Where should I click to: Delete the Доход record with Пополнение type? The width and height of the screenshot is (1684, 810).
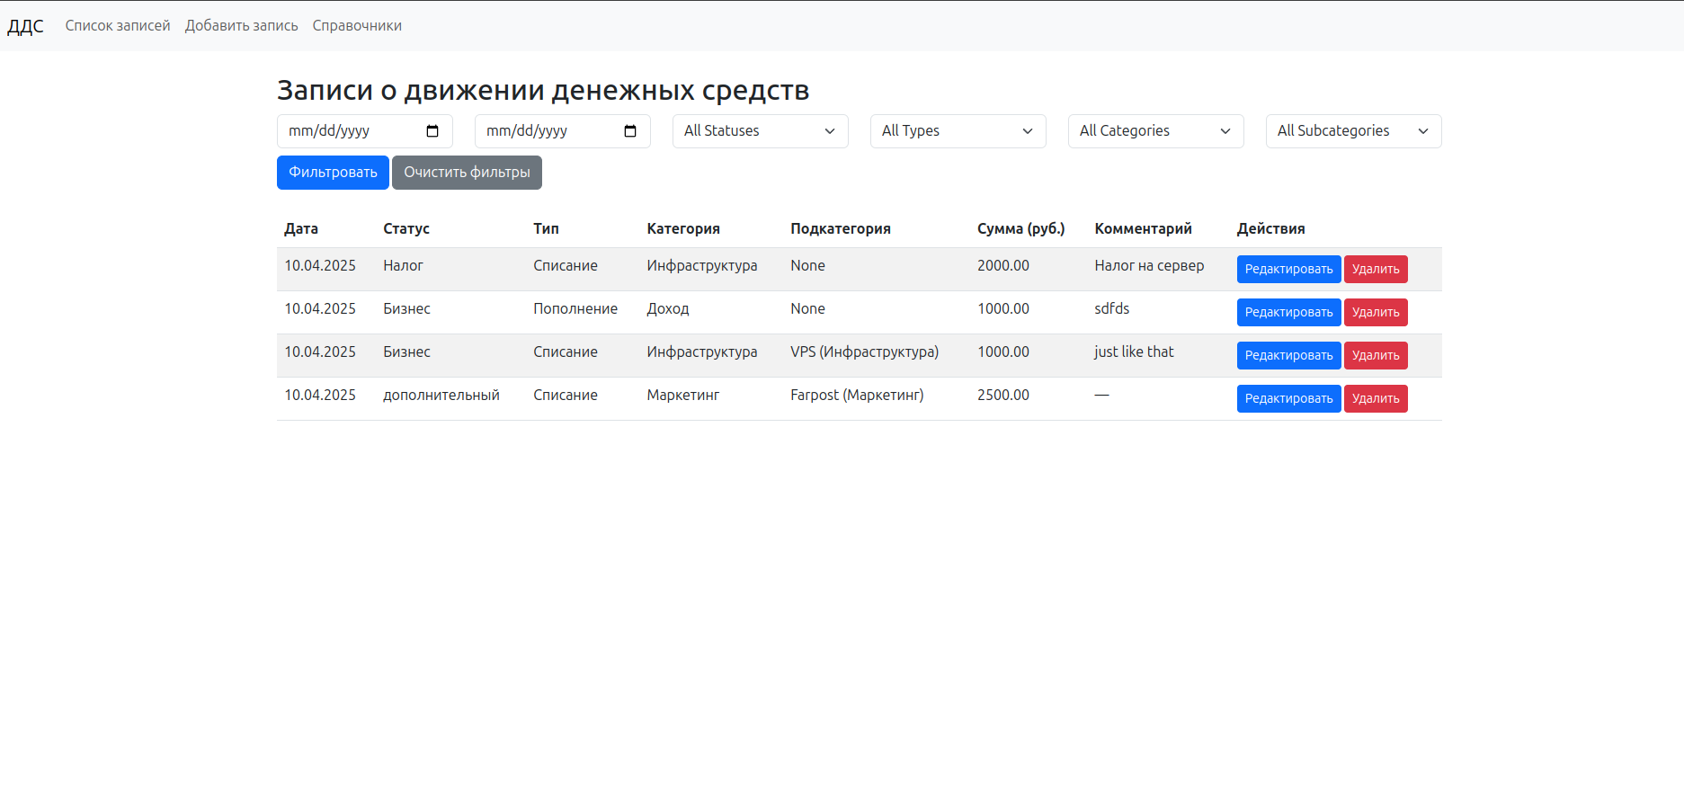[1376, 312]
